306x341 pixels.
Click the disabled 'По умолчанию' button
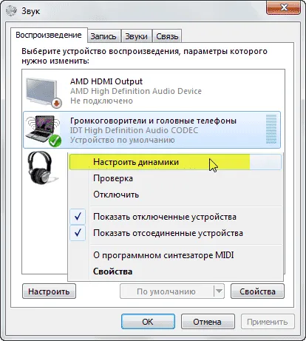pyautogui.click(x=167, y=291)
